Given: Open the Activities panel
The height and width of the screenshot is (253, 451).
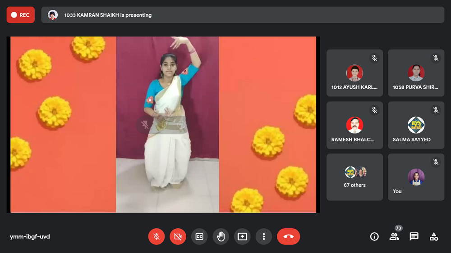Looking at the screenshot, I should pyautogui.click(x=434, y=236).
